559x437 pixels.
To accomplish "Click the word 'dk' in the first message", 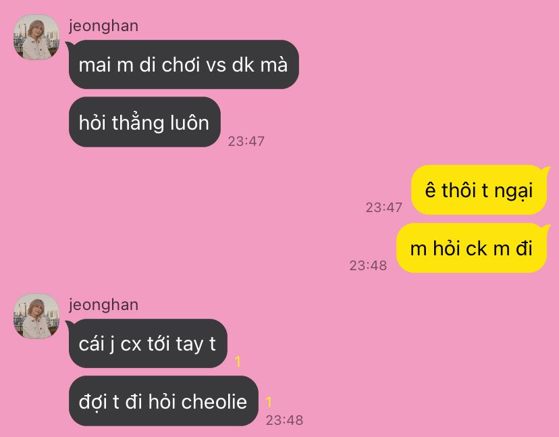I will [243, 65].
